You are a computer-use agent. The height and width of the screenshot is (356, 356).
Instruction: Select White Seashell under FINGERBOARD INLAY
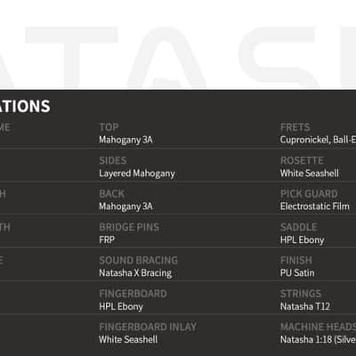[128, 339]
